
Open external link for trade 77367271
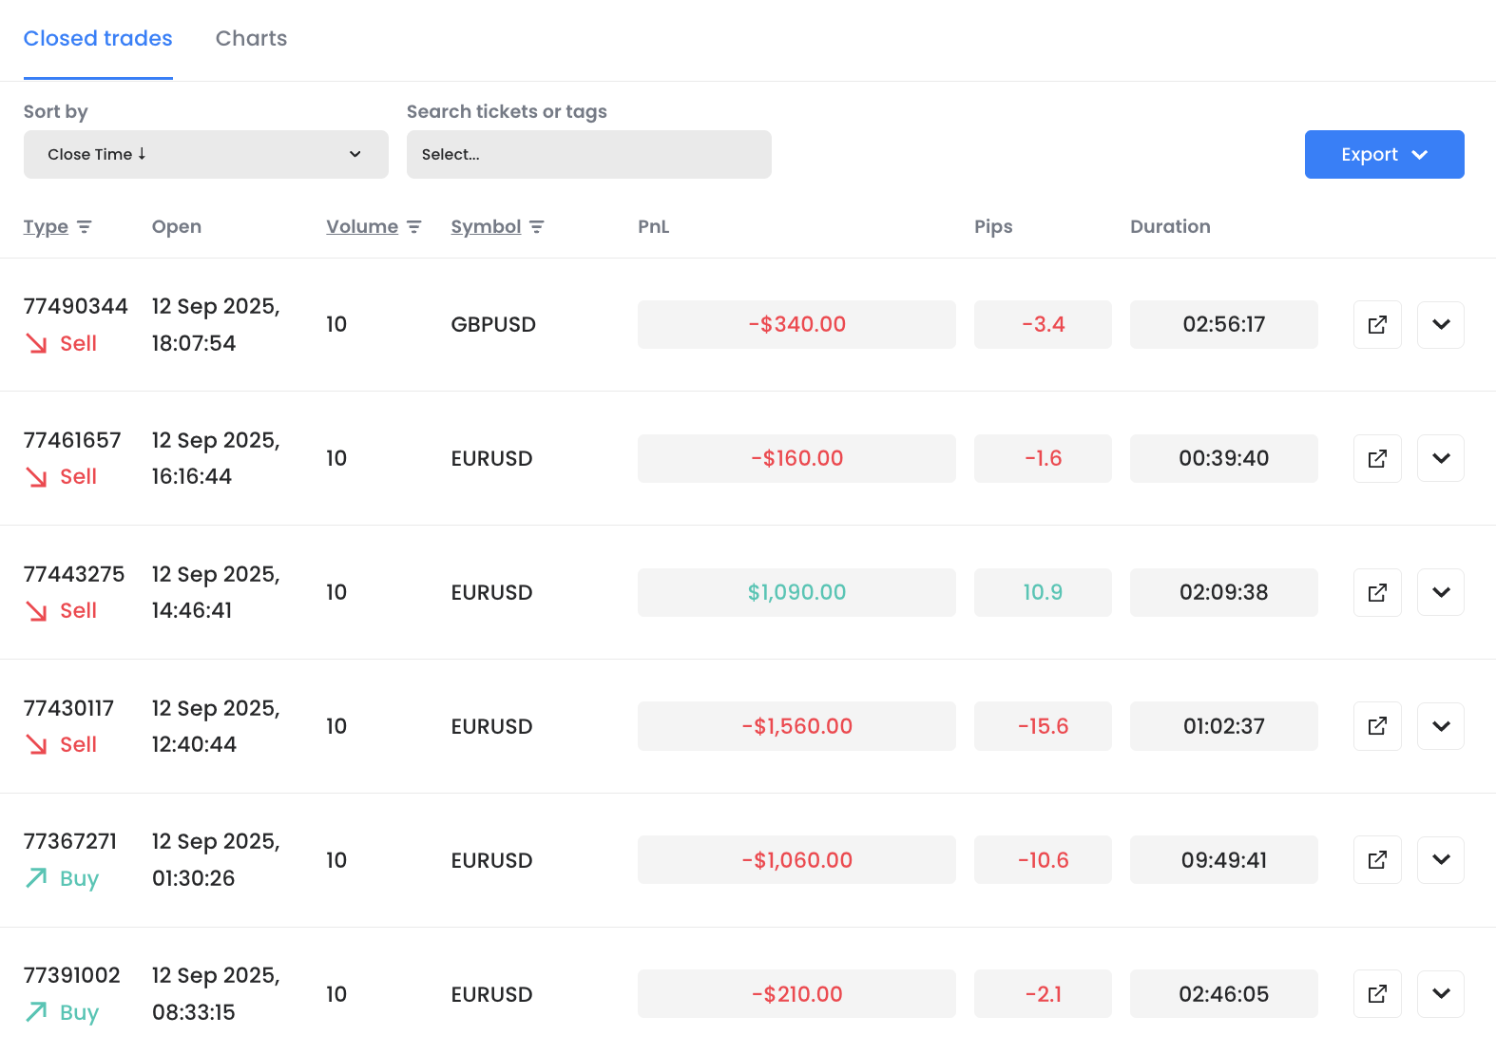(1376, 860)
